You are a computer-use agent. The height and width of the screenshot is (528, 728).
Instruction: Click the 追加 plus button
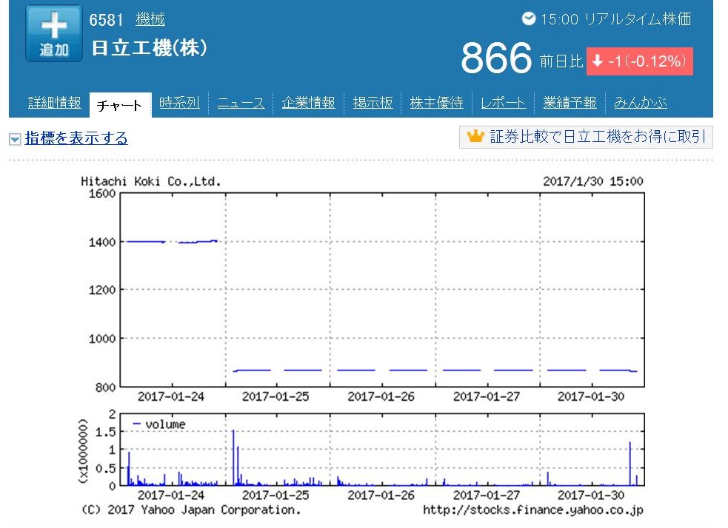click(54, 34)
